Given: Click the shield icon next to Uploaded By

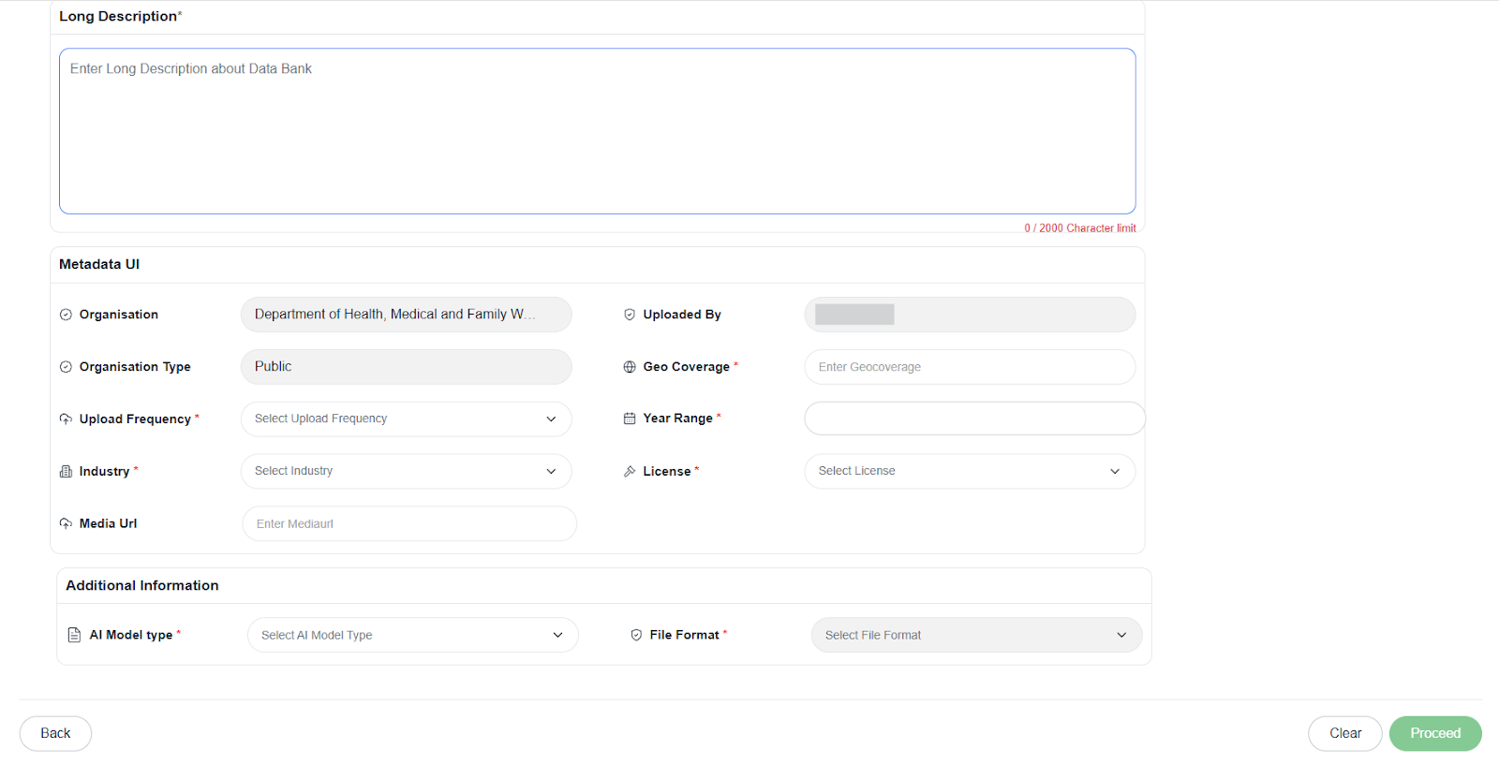Looking at the screenshot, I should pos(630,315).
